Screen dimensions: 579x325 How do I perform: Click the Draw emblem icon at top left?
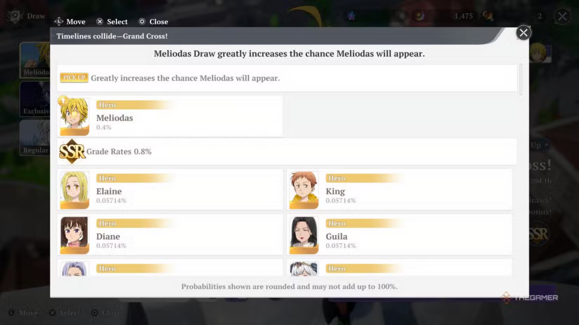click(x=15, y=16)
